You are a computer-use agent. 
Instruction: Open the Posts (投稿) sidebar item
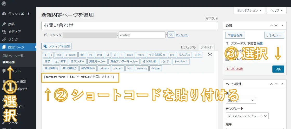tap(11, 24)
